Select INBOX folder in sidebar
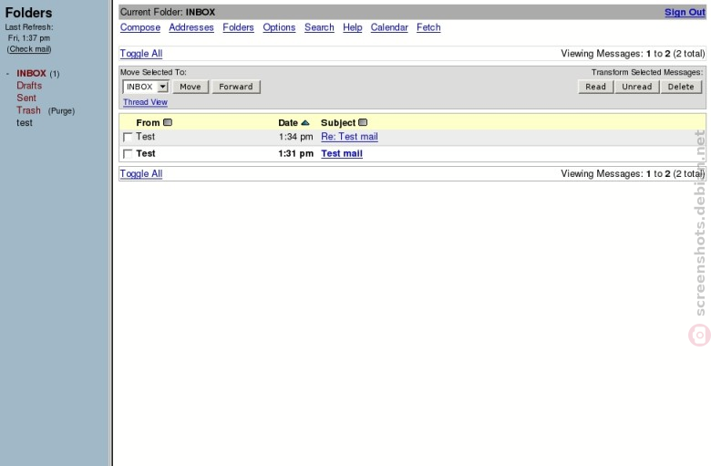 (x=31, y=74)
